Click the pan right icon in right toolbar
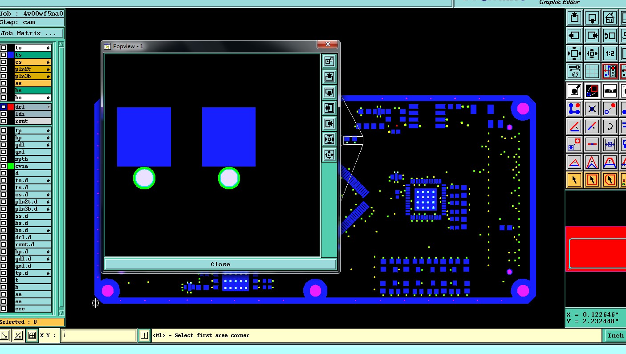626x354 pixels. coord(592,36)
